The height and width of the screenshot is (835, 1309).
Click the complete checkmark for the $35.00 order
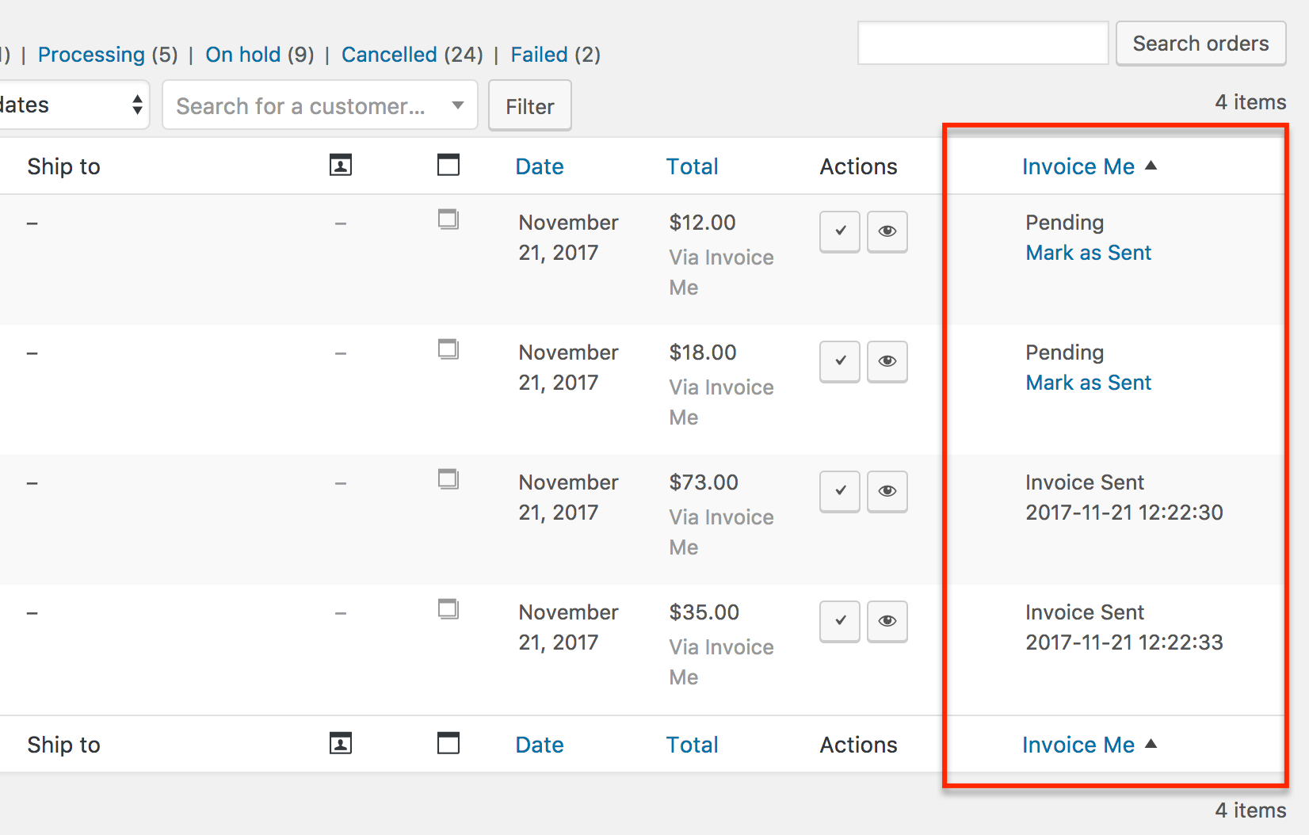(840, 621)
